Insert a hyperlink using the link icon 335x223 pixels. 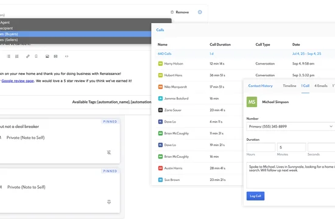pyautogui.click(x=28, y=57)
